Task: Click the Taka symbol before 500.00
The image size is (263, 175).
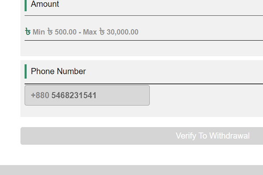Action: (50, 32)
